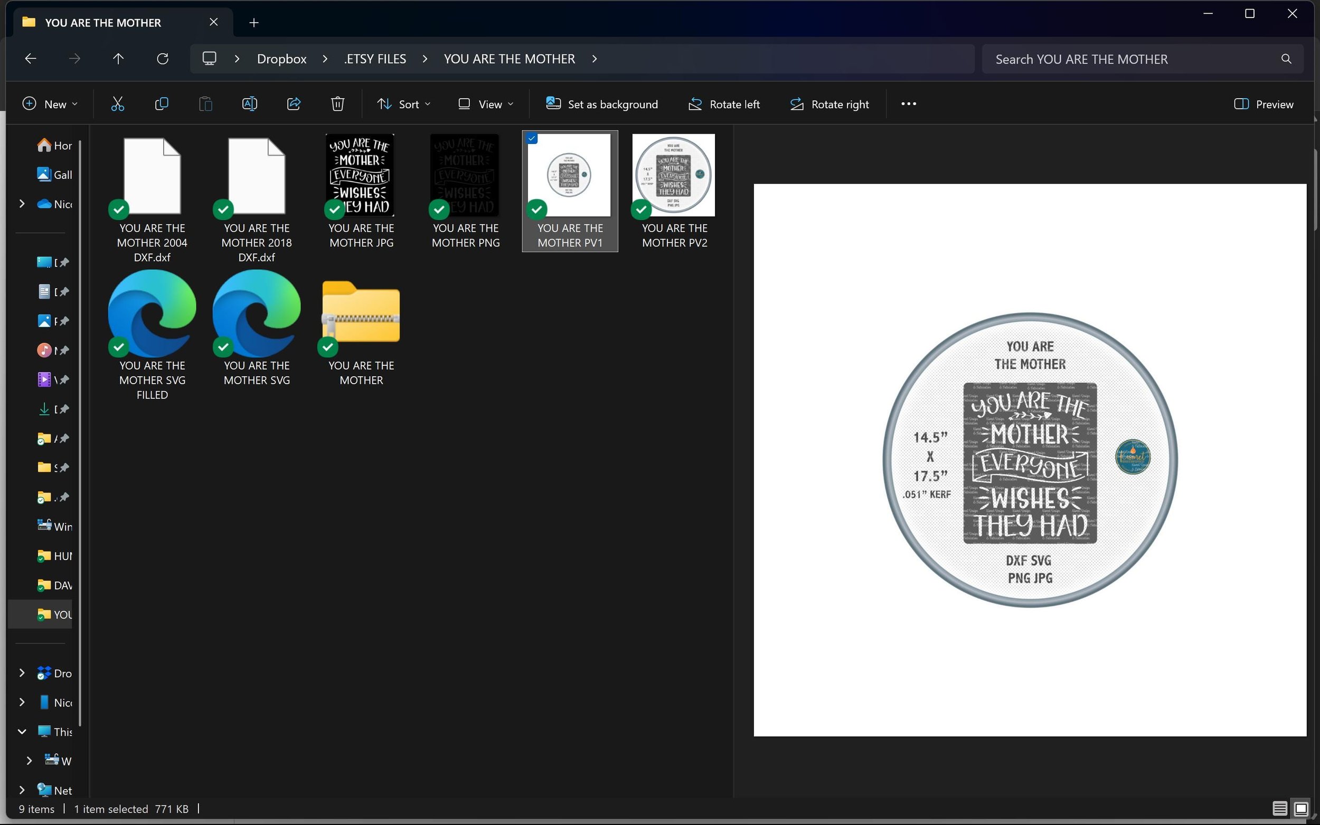Switch to details view layout icon

point(1280,809)
